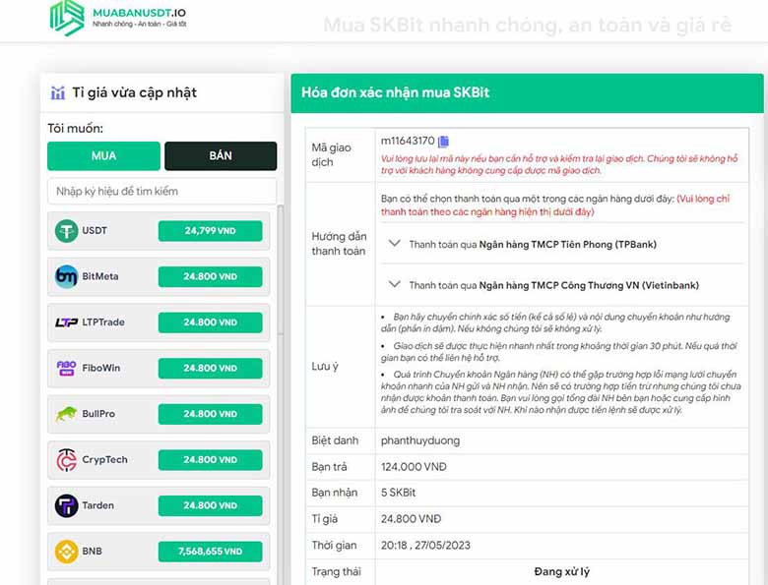The image size is (768, 585).
Task: Expand TPBank payment instructions chevron
Action: 394,243
